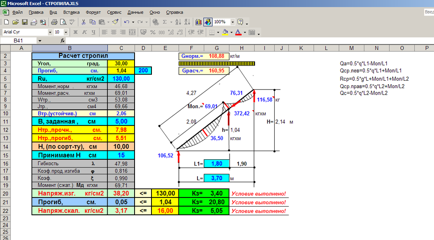Open the Name Box dropdown arrow
The image size is (434, 240).
pos(40,40)
